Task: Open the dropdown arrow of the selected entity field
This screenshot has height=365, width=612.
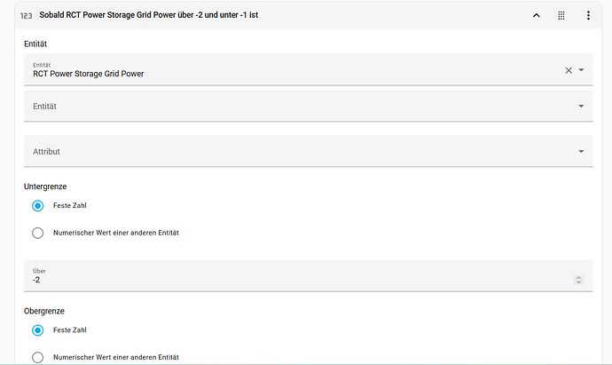Action: tap(581, 70)
